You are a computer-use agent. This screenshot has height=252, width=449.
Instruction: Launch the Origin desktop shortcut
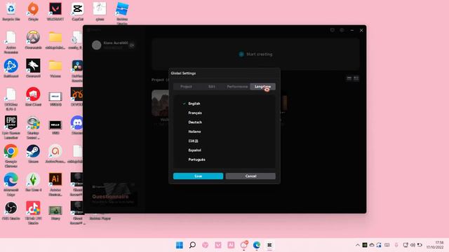click(33, 11)
